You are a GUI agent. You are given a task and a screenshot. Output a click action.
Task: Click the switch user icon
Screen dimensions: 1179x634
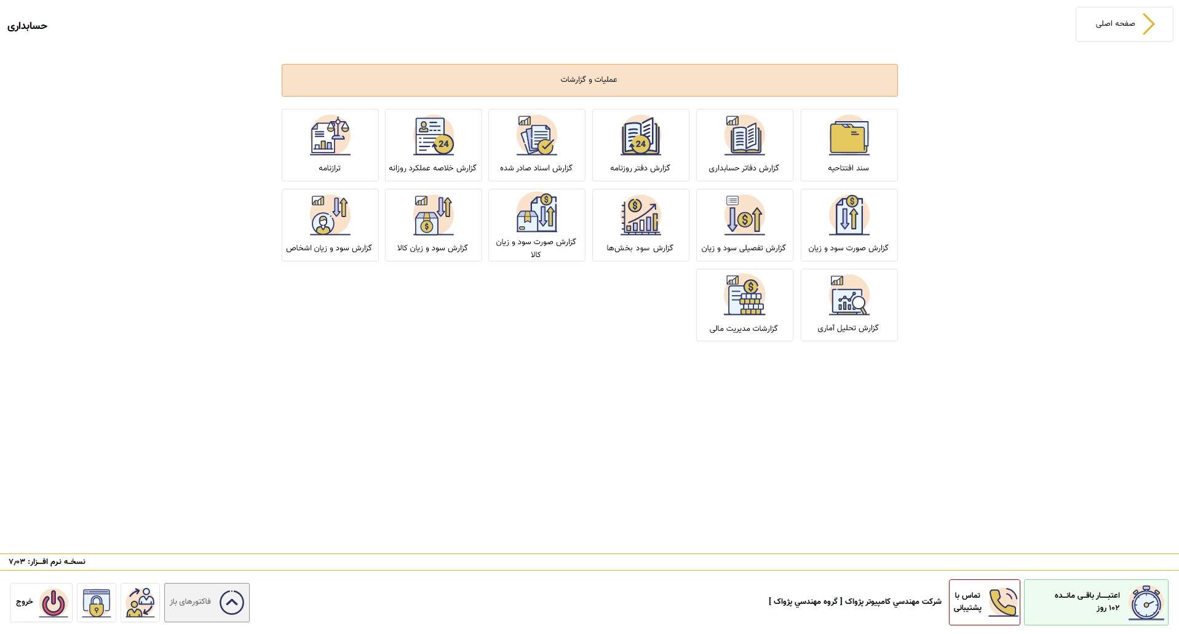140,603
